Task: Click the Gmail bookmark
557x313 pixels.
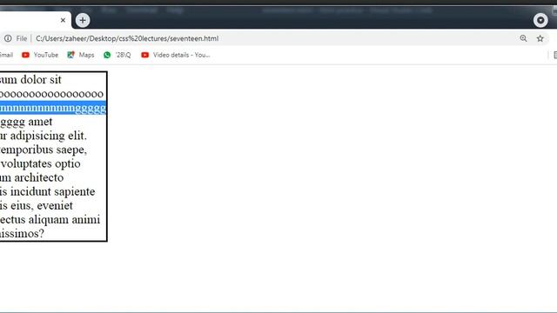Action: tap(6, 55)
